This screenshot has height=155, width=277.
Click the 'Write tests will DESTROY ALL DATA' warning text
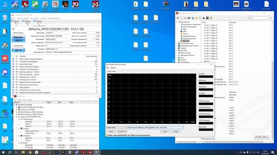129,136
